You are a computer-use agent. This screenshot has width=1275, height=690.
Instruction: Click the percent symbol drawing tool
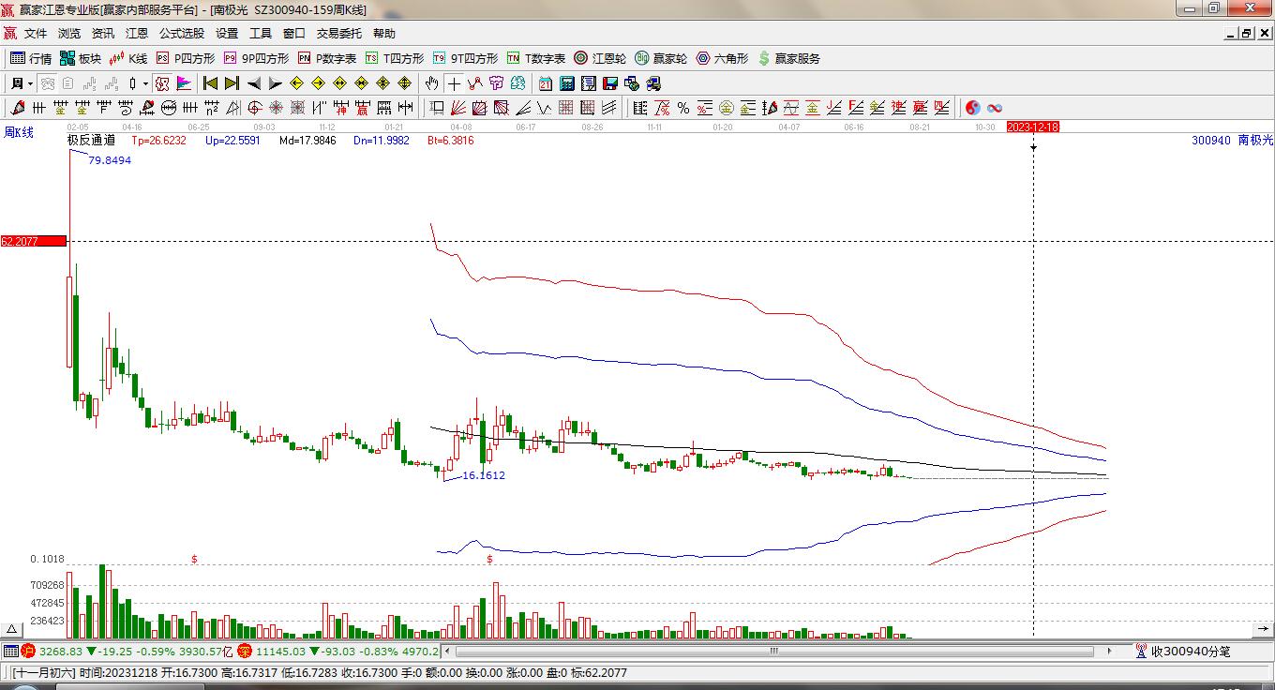[683, 108]
